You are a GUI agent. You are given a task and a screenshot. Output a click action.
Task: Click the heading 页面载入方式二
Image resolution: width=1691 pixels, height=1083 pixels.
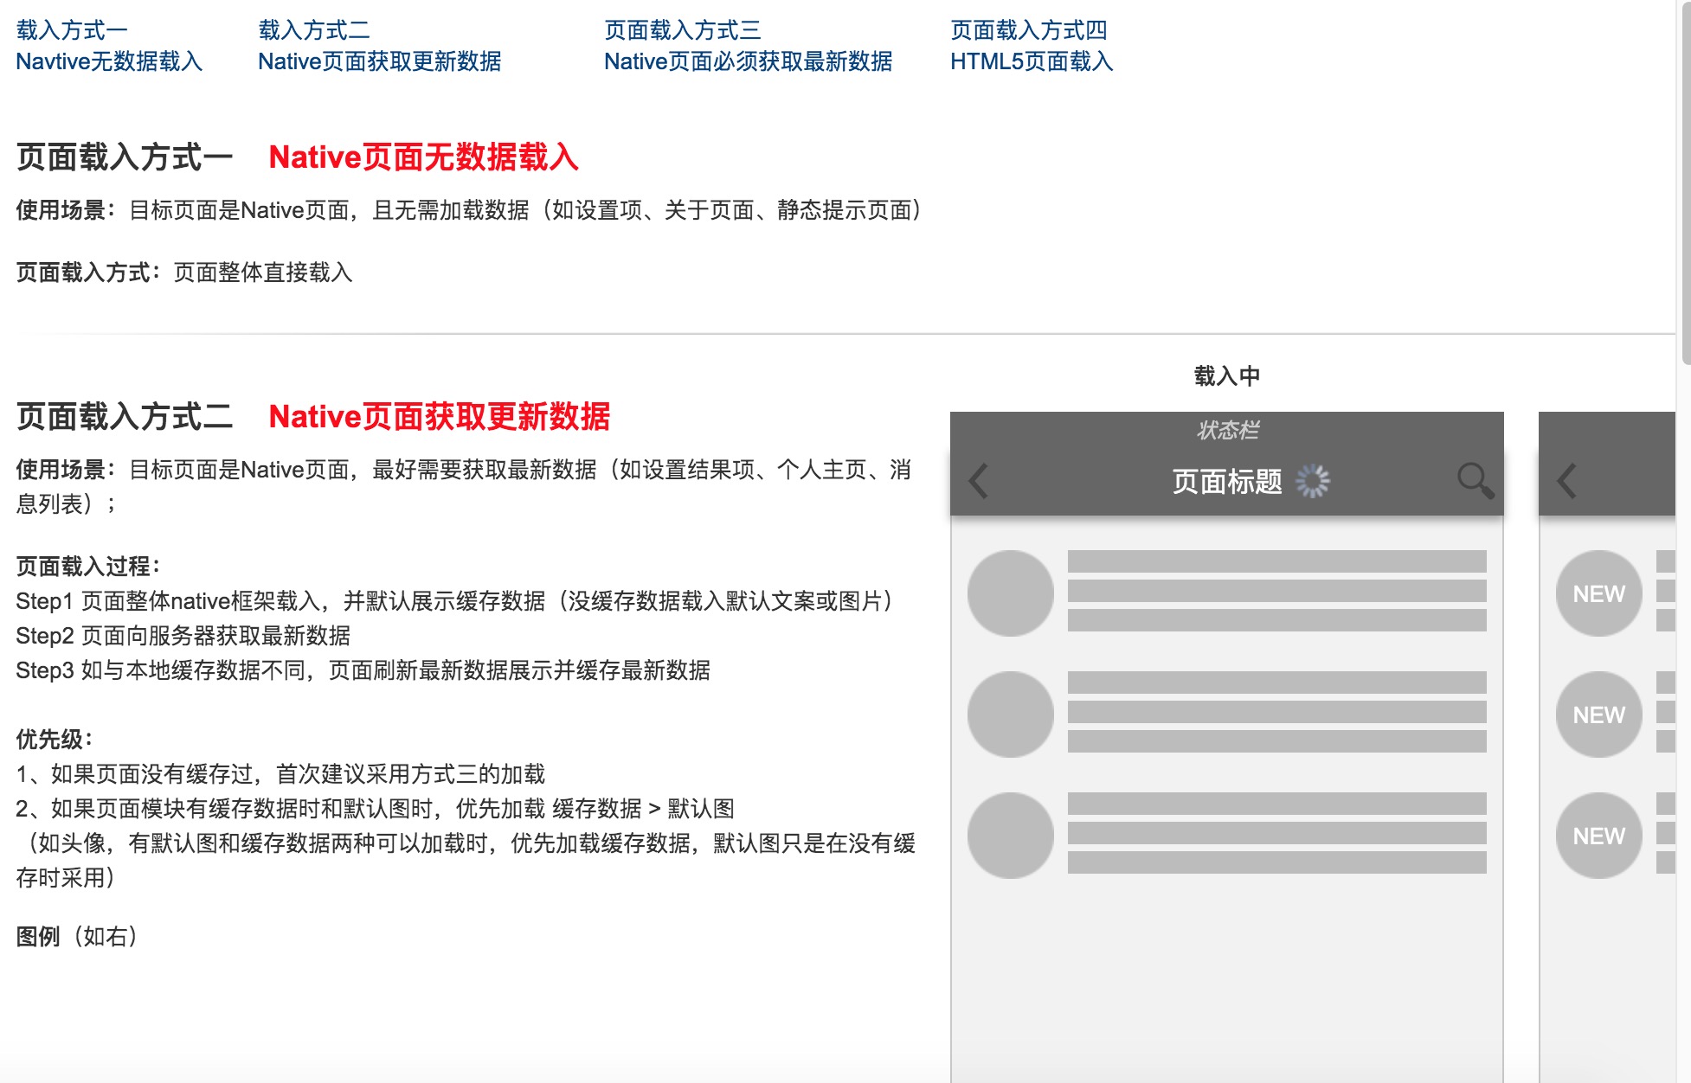click(125, 417)
